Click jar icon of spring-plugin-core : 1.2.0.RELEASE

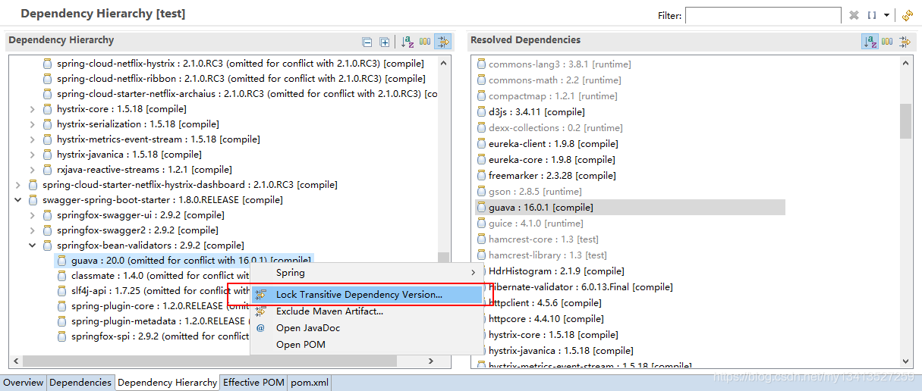click(x=62, y=306)
